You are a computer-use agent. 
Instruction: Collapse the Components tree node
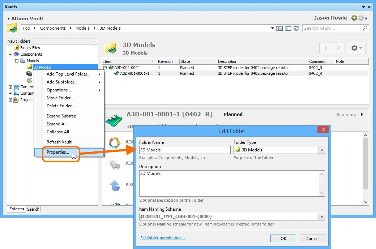tap(10, 55)
